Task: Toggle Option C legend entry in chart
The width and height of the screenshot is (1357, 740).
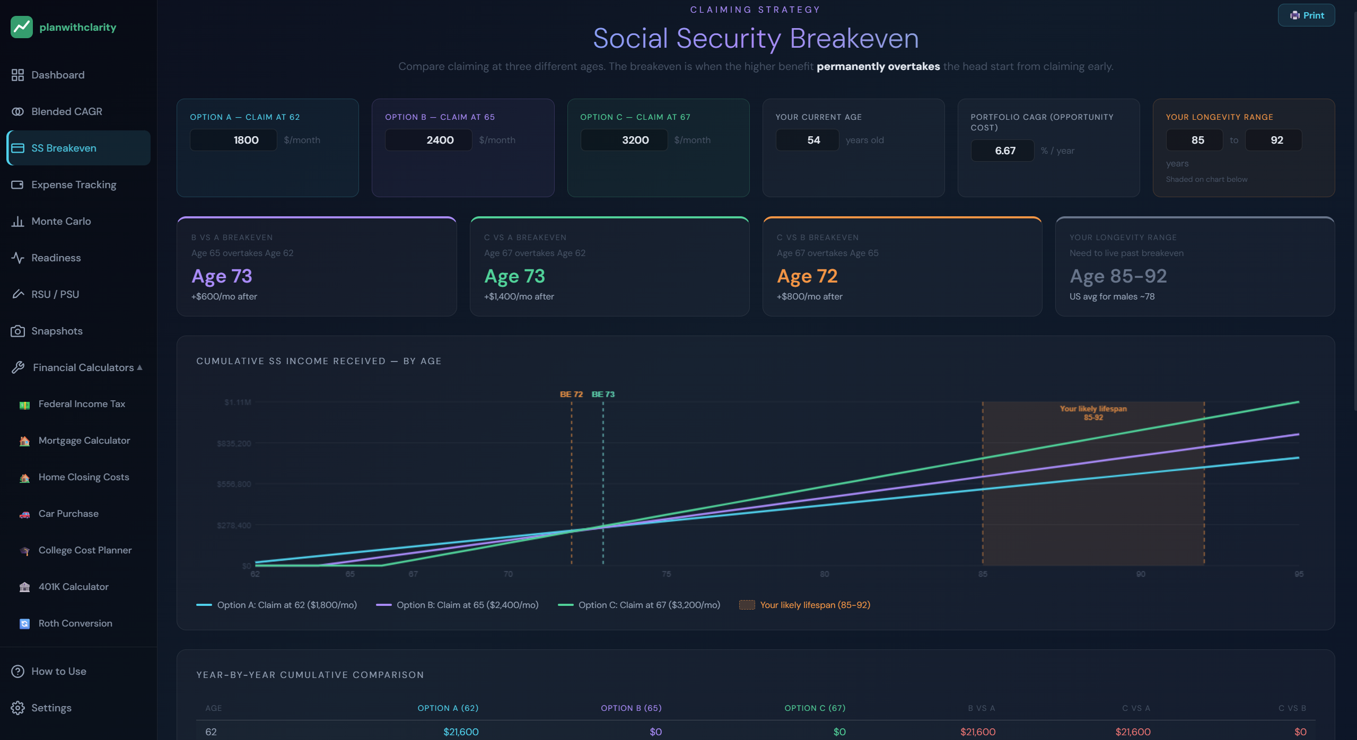Action: coord(639,605)
